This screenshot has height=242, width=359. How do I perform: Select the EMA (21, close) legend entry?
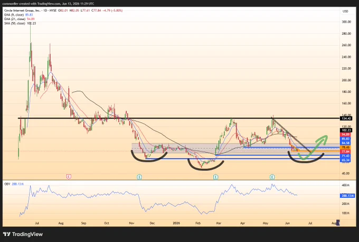point(15,19)
